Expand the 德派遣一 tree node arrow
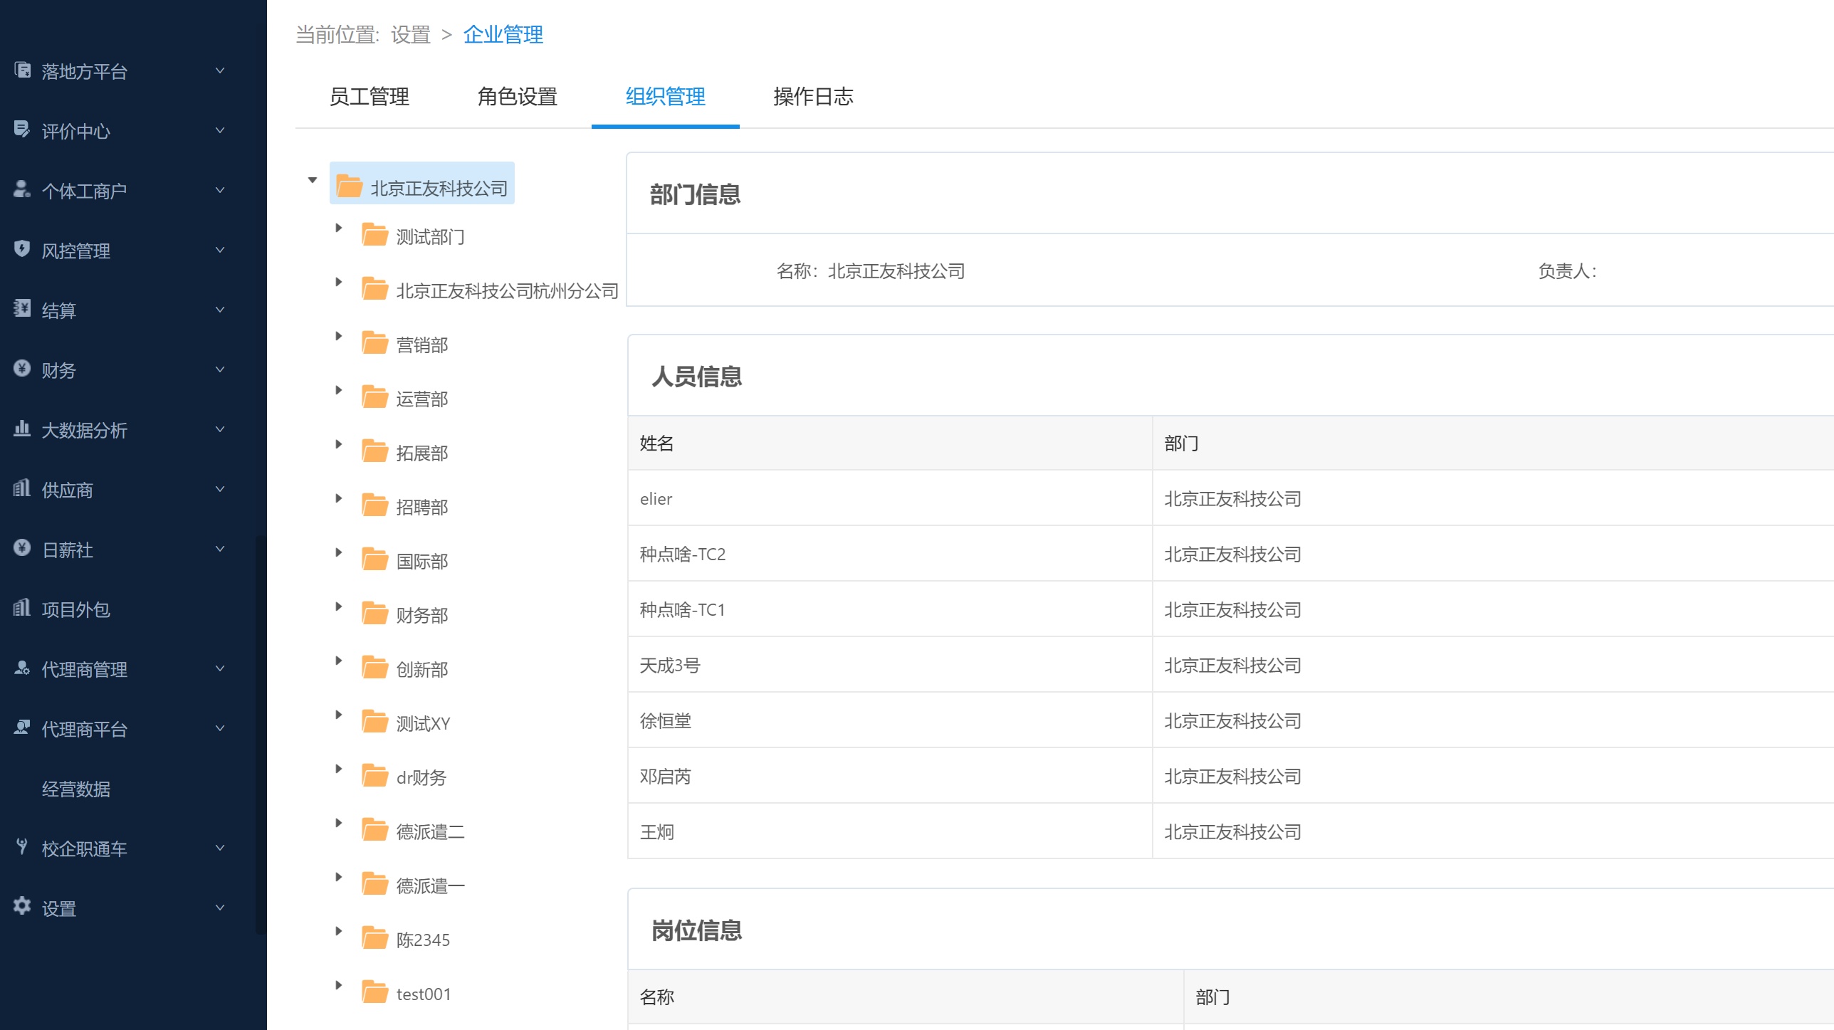This screenshot has width=1834, height=1030. click(339, 877)
